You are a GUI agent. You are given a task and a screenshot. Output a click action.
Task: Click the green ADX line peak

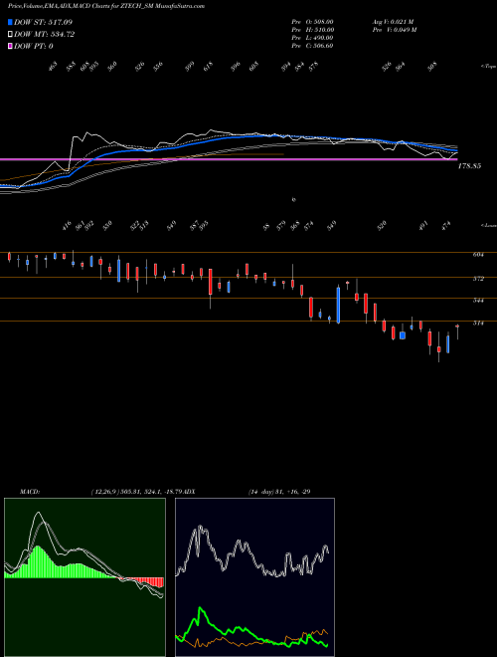(x=200, y=609)
